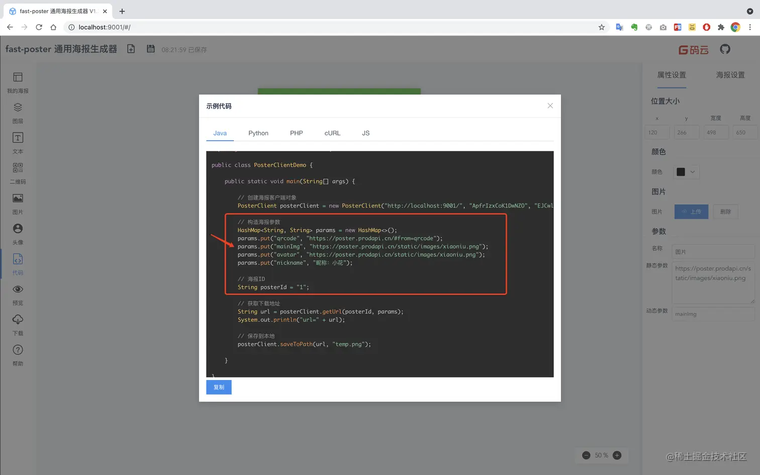Image resolution: width=760 pixels, height=475 pixels.
Task: Switch to the PHP code tab
Action: click(x=297, y=133)
